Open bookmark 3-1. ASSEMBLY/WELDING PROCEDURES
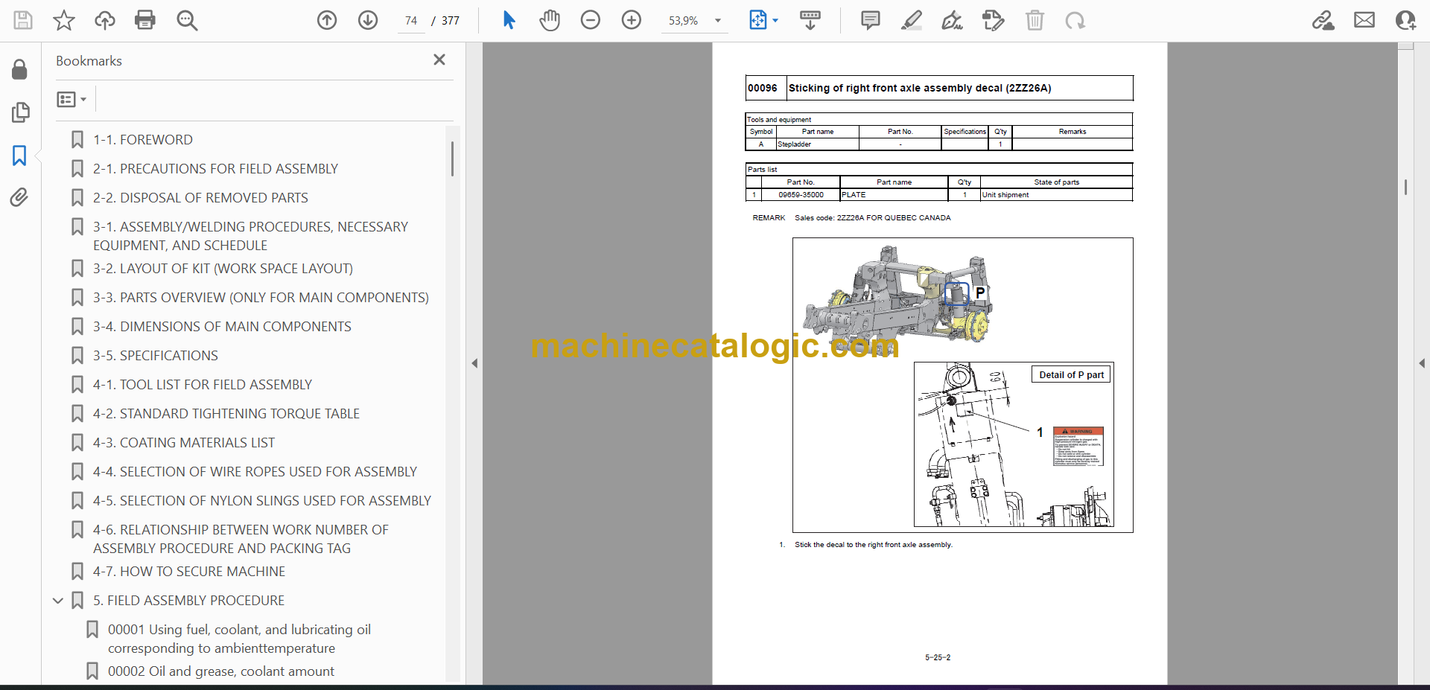This screenshot has height=690, width=1430. pos(250,236)
